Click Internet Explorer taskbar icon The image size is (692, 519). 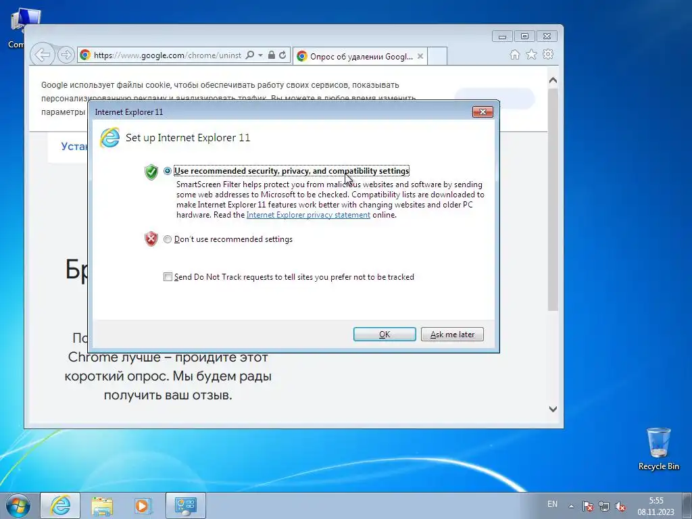60,505
